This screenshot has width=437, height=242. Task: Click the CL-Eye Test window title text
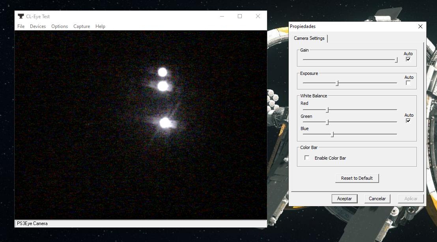(x=38, y=17)
